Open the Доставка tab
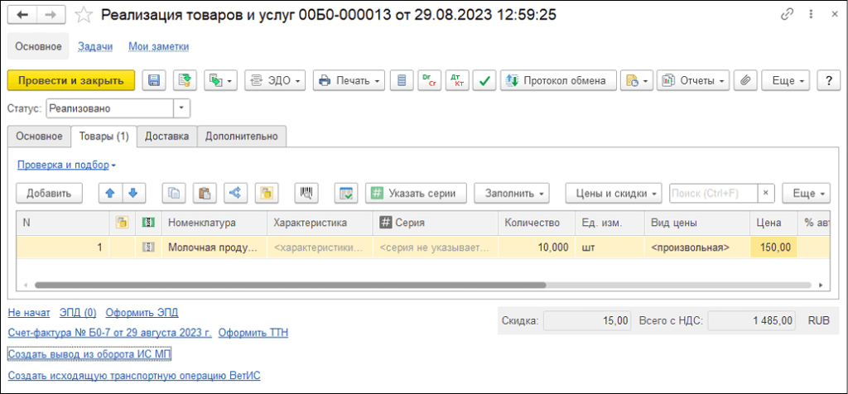This screenshot has height=394, width=848. point(166,137)
